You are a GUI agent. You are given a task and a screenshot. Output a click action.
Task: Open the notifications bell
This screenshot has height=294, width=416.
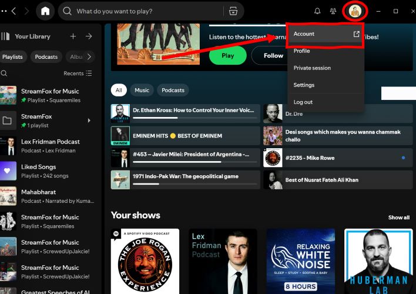(x=317, y=11)
